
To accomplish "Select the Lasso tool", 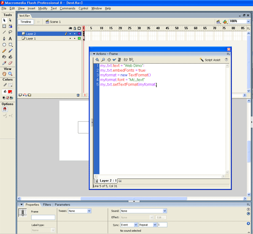I will 10,32.
